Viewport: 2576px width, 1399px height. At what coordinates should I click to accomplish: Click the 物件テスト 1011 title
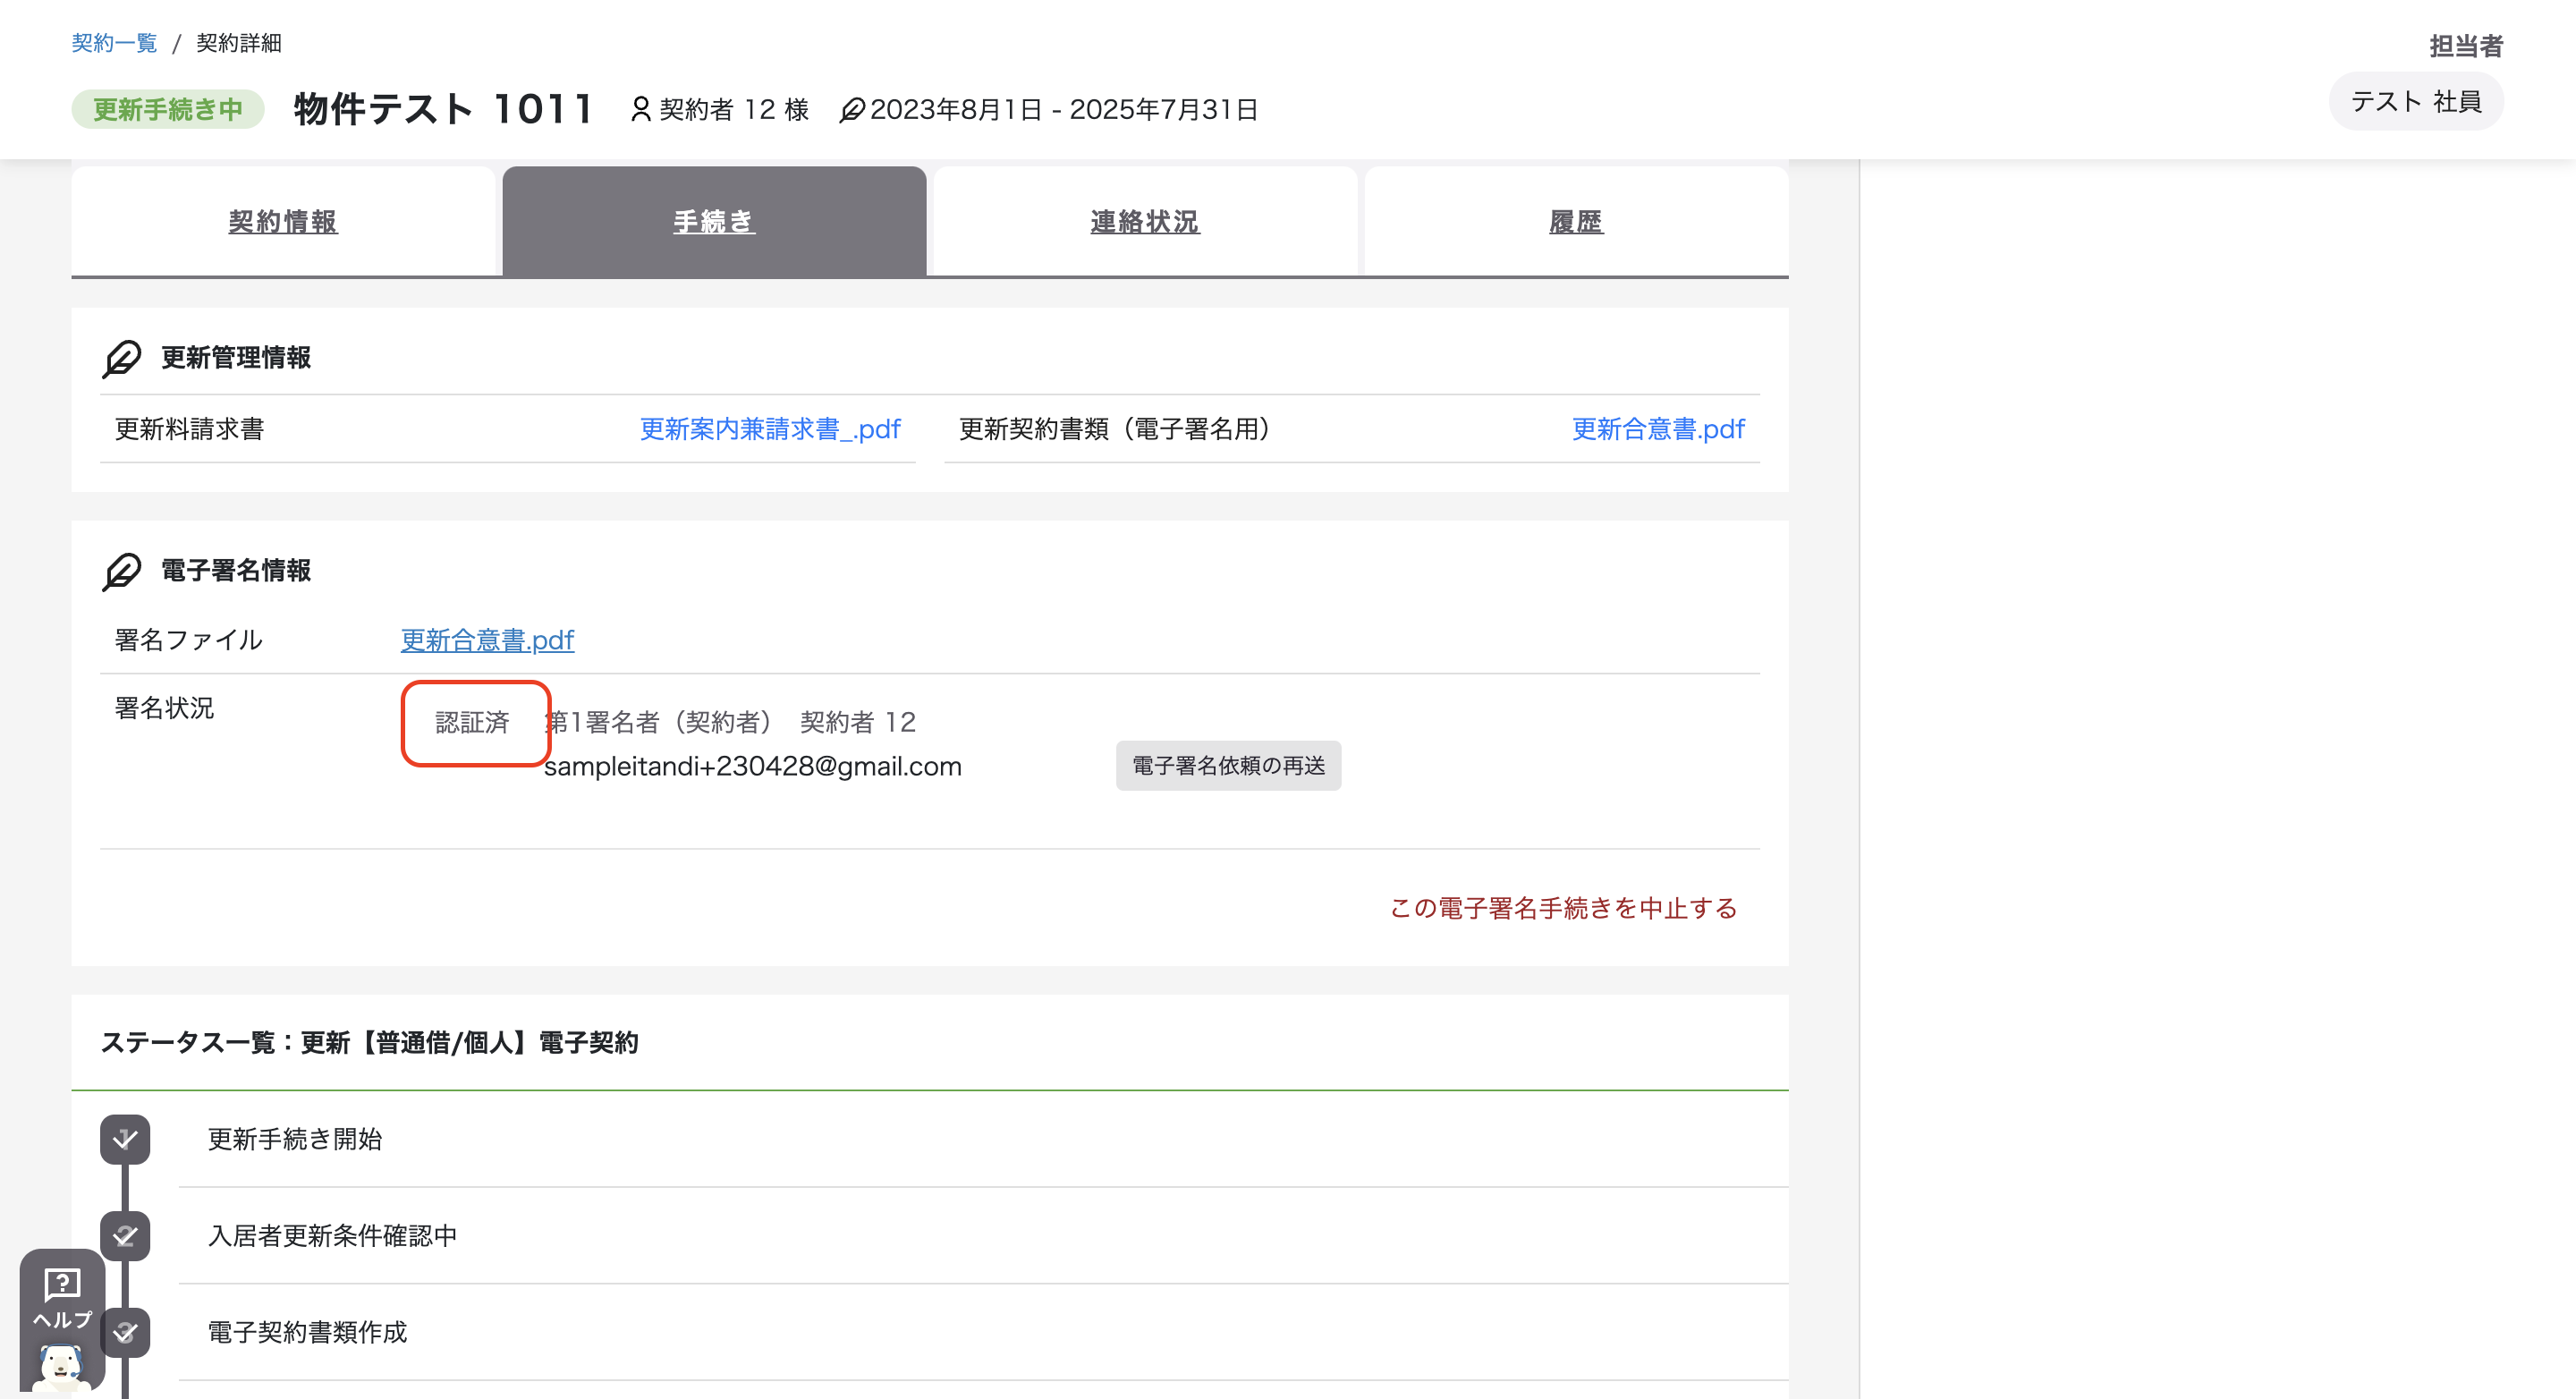444,109
